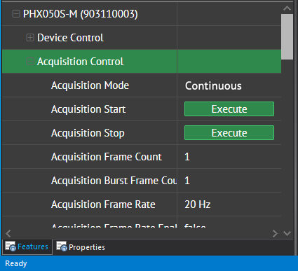Edit the Acquisition Frame Count value
The height and width of the screenshot is (271, 298).
click(x=229, y=157)
